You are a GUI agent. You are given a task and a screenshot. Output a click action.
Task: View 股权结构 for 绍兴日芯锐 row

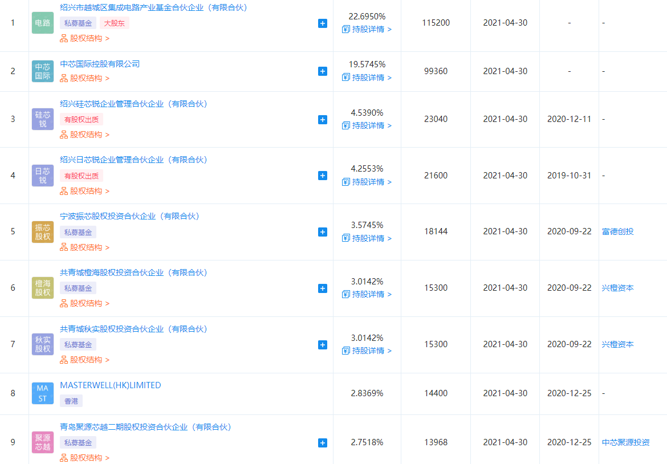coord(84,191)
